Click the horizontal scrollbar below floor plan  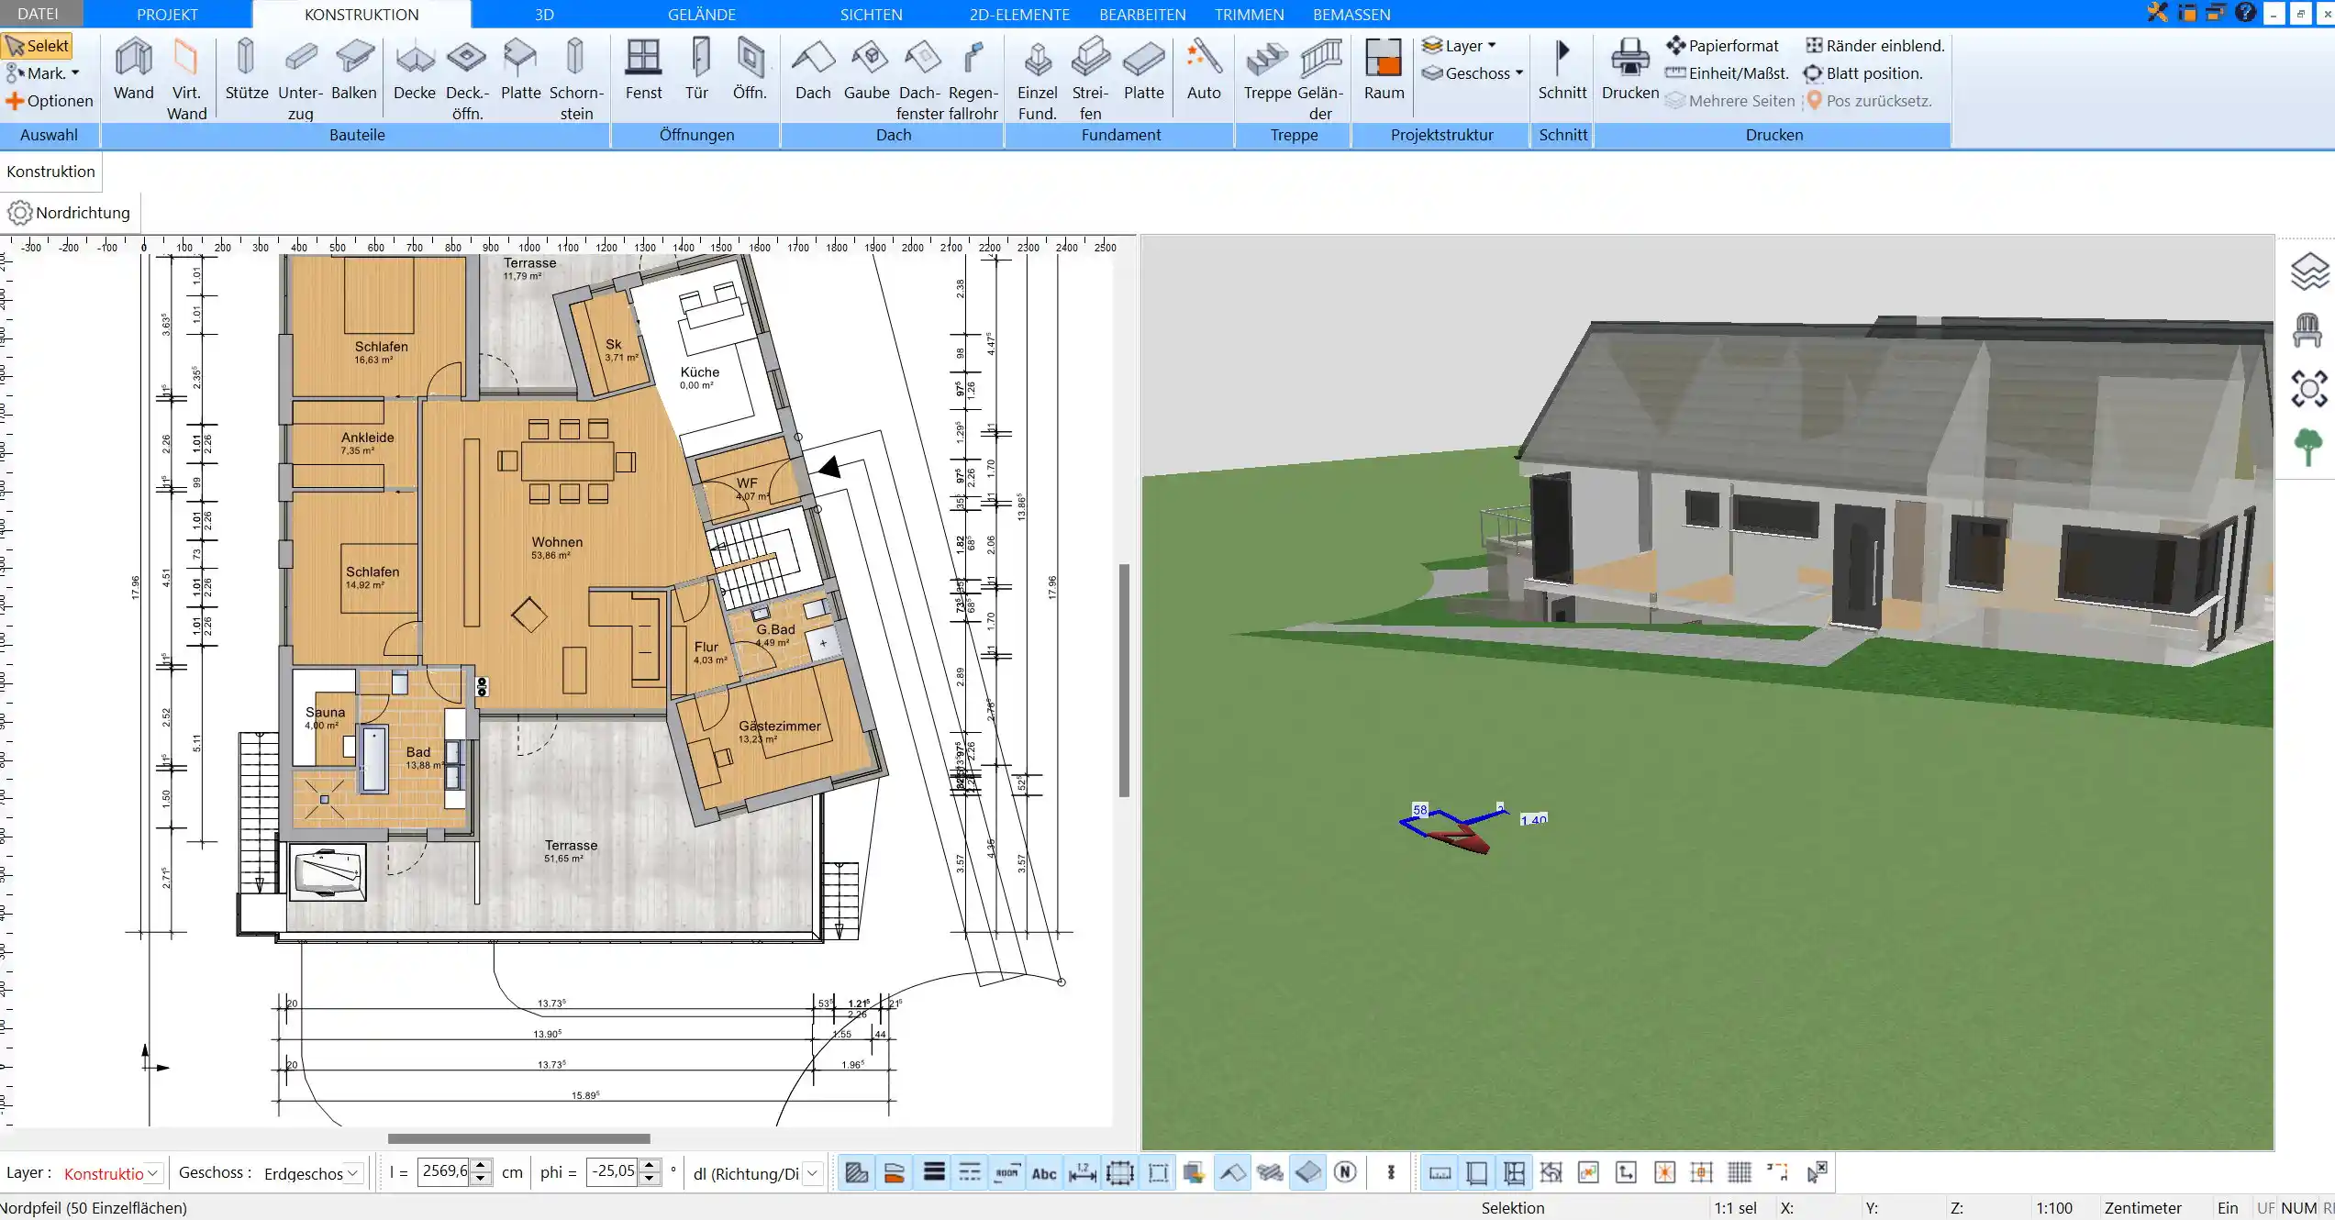(x=518, y=1138)
